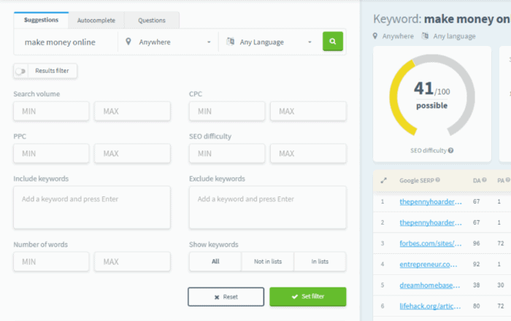This screenshot has height=321, width=511.
Task: Click the green search magnifier button
Action: (332, 42)
